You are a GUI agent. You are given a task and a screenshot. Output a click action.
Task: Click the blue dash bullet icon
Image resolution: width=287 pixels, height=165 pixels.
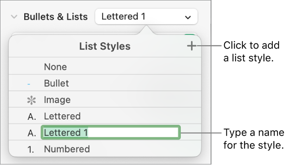(29, 84)
